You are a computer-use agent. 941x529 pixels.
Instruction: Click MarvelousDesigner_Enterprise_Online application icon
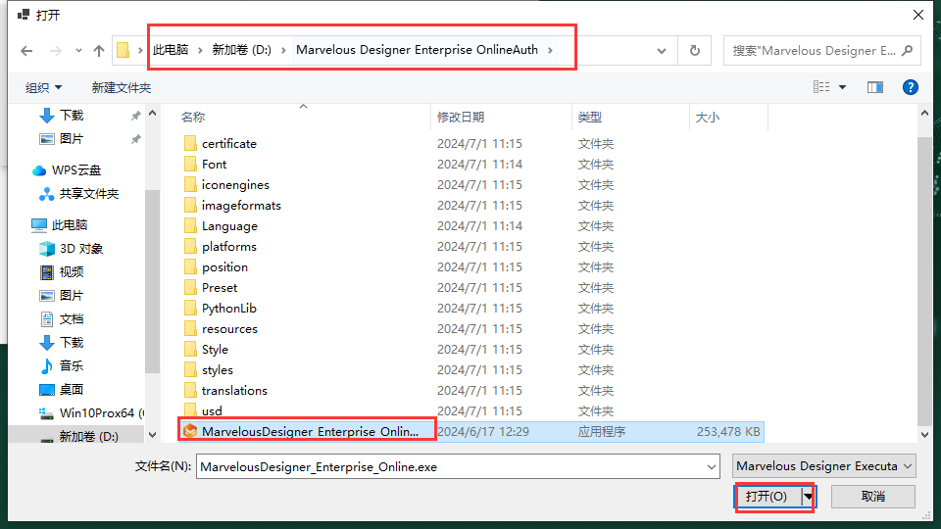tap(190, 431)
